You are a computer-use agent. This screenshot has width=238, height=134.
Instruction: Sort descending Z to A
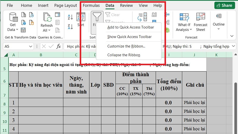click(x=71, y=27)
